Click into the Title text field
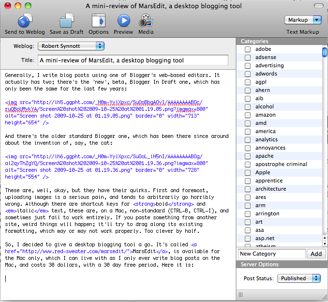Screen dimensions: 328x302 [x=133, y=60]
